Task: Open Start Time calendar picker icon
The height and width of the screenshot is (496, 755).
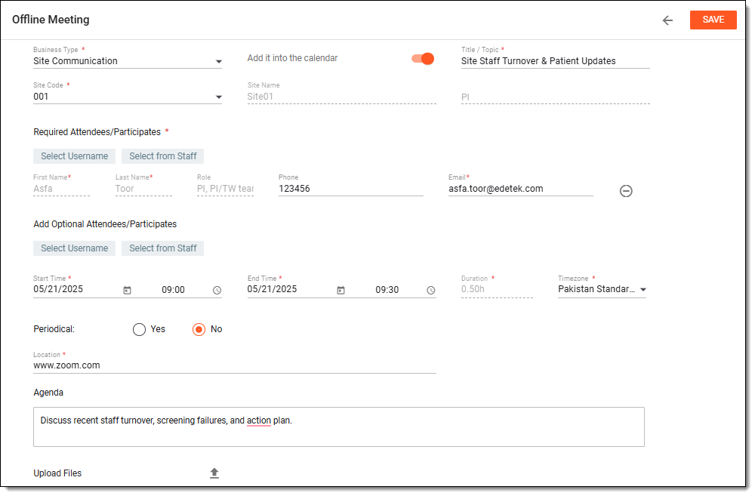Action: pos(127,291)
